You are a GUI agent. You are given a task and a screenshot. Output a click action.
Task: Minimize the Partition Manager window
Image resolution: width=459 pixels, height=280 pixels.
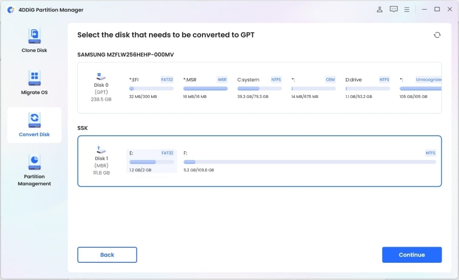click(424, 9)
